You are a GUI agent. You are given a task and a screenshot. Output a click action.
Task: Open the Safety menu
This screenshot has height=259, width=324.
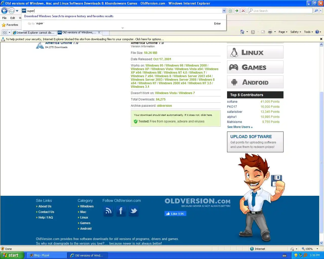(x=296, y=32)
